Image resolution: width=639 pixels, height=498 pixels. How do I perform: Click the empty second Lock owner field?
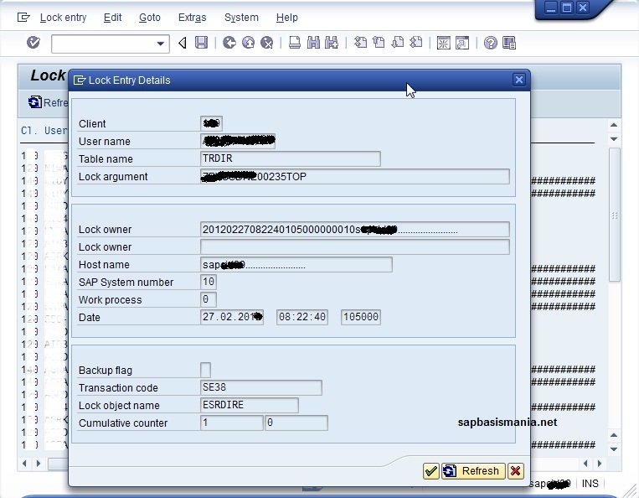(x=354, y=246)
